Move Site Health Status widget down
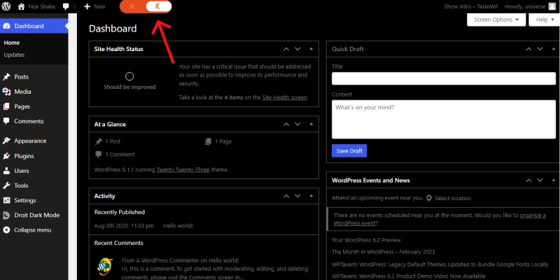560x280 pixels. 297,49
